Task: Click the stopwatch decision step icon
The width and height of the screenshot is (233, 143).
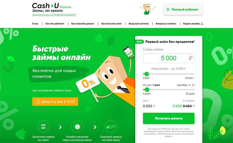Action: coord(77,126)
